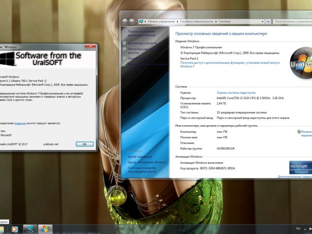Open the Дополнительные сведения link at the bottom

pos(295,177)
